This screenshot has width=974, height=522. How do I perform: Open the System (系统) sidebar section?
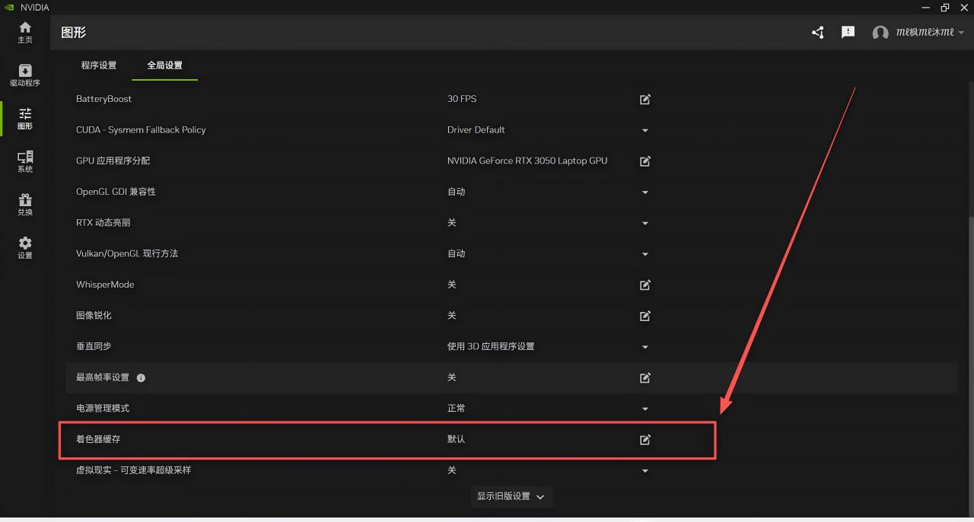pos(25,161)
